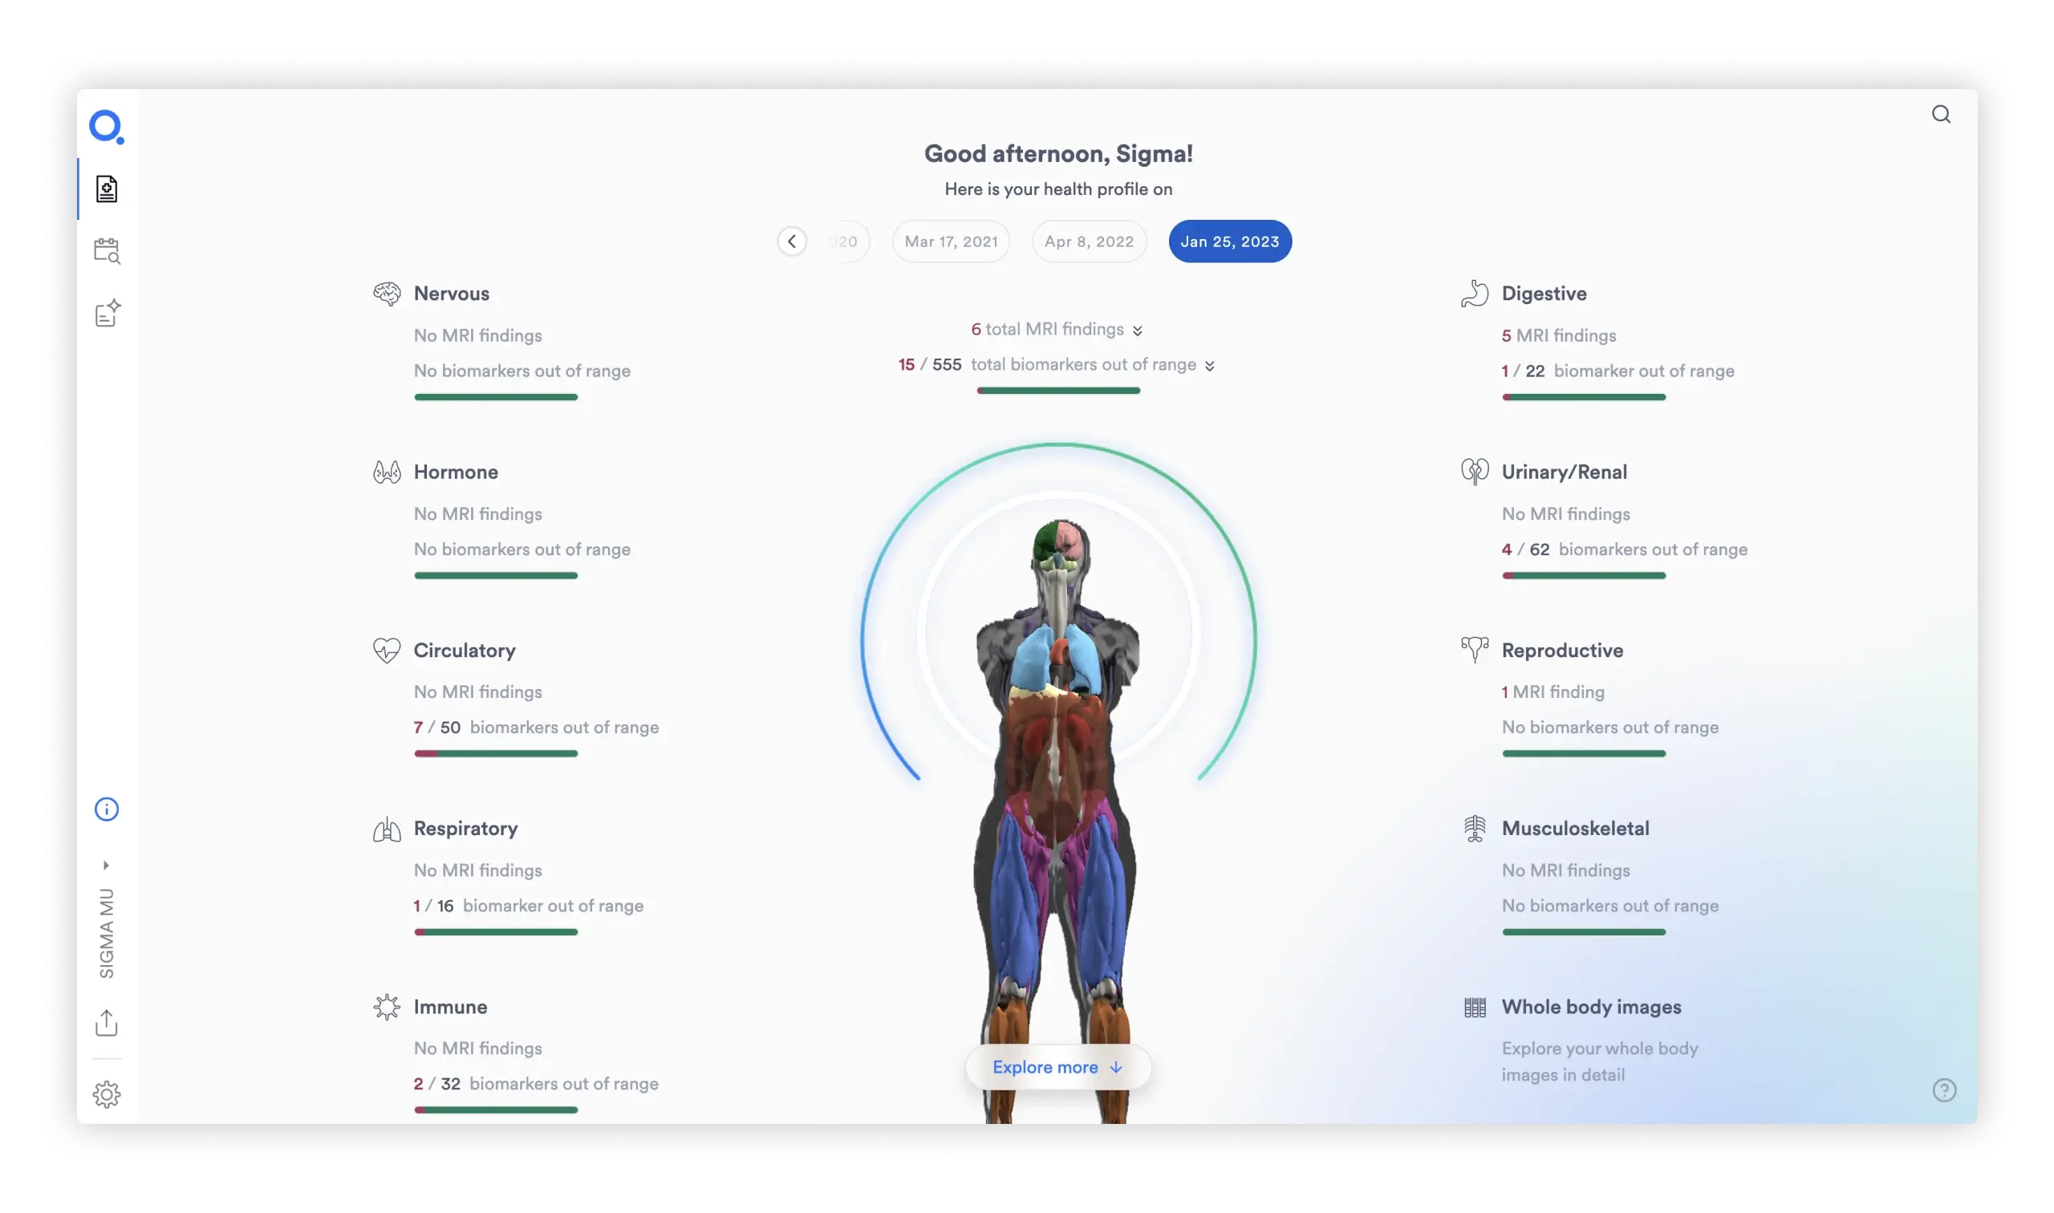Viewport: 2054px width, 1213px height.
Task: Go to previous dates with left arrow
Action: point(791,241)
